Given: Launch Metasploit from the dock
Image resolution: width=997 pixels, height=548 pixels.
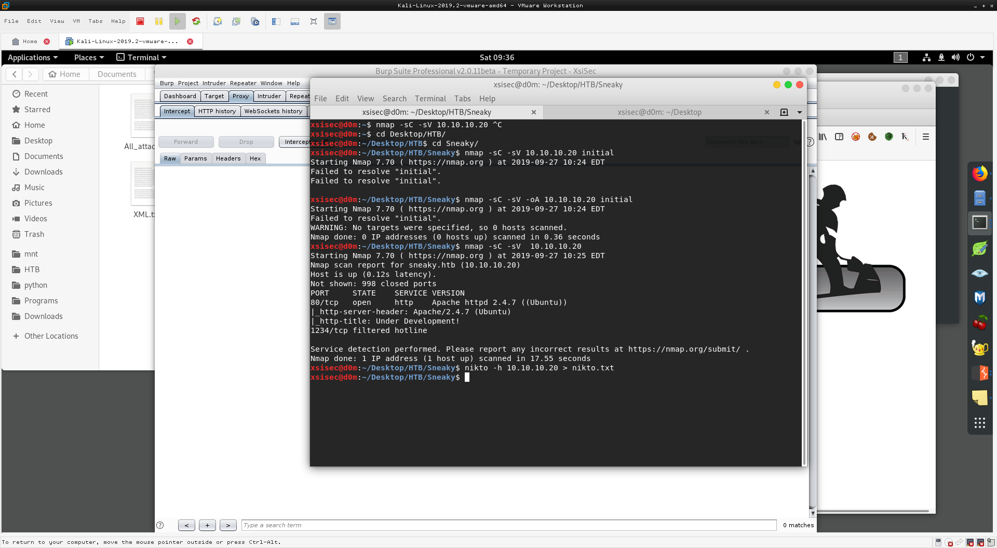Looking at the screenshot, I should pyautogui.click(x=980, y=298).
